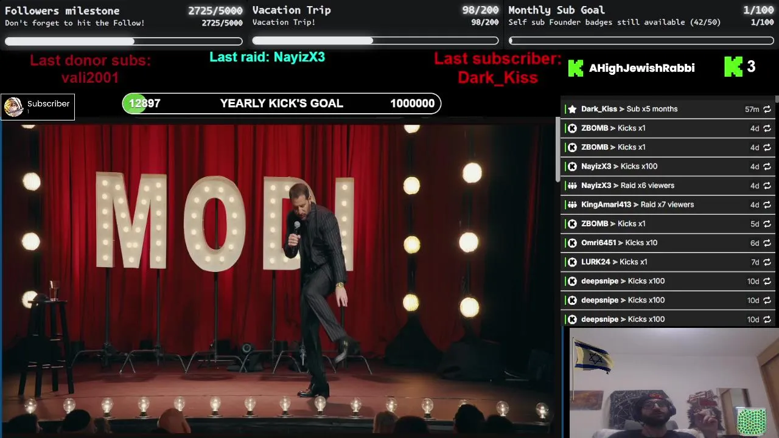The image size is (779, 438).
Task: Click the Vacation Trip progress bar
Action: point(376,41)
